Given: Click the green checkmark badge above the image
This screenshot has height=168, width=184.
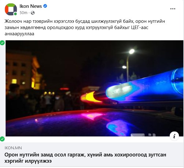Looking at the screenshot, I should click(x=2, y=43).
